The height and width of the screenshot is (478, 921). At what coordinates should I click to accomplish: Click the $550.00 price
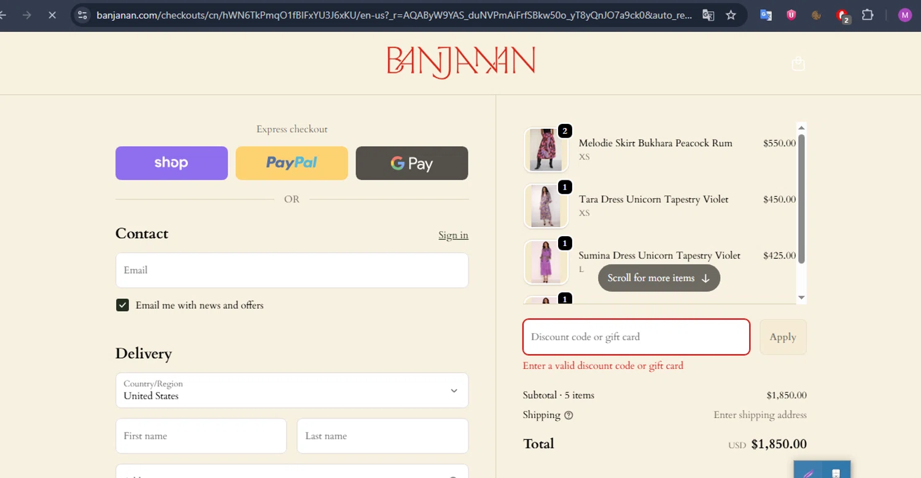[779, 143]
